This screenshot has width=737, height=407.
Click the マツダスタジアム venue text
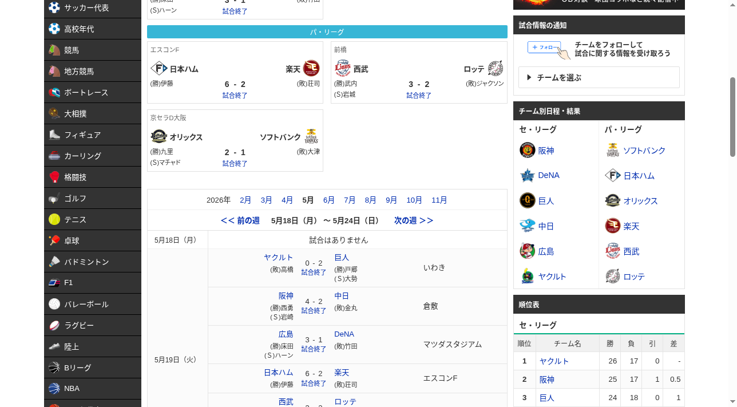click(x=453, y=344)
